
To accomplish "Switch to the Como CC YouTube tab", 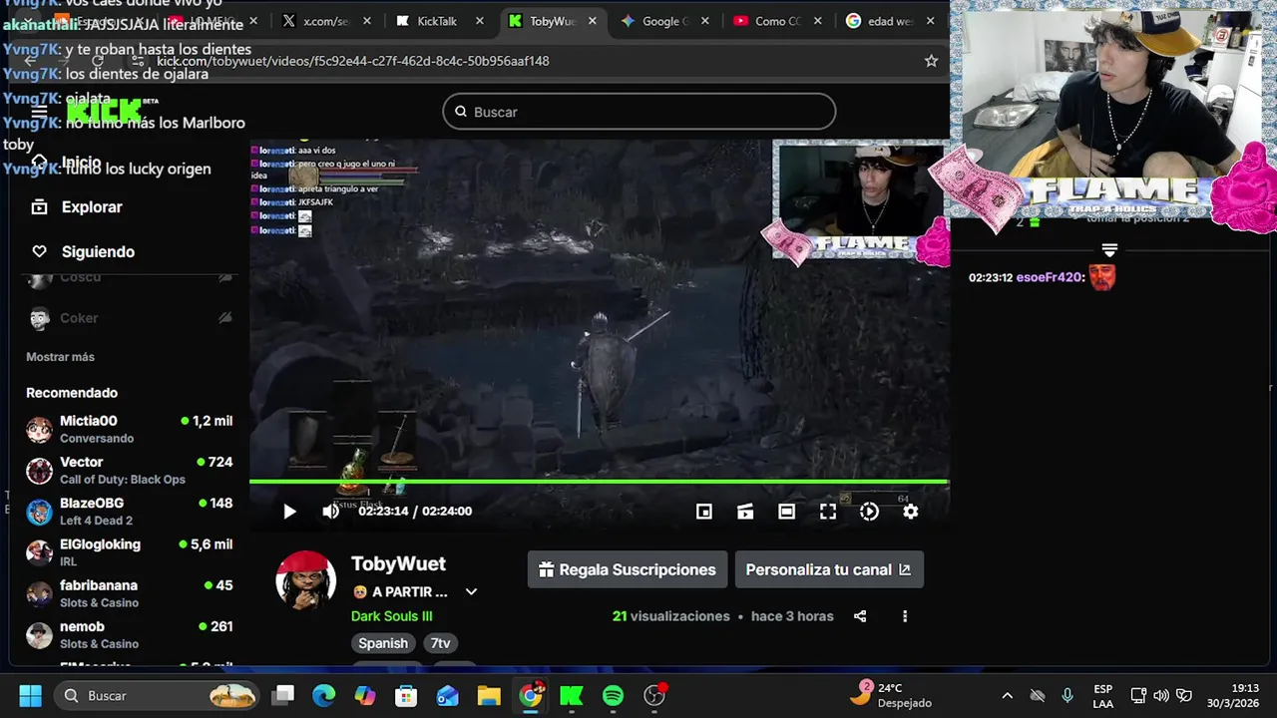I will [778, 21].
